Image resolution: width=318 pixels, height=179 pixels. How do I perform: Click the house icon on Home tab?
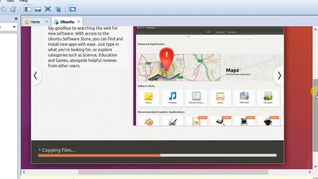point(27,22)
